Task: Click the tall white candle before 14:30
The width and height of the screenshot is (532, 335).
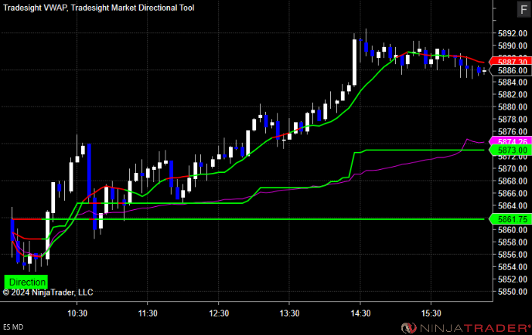Action: coord(355,62)
